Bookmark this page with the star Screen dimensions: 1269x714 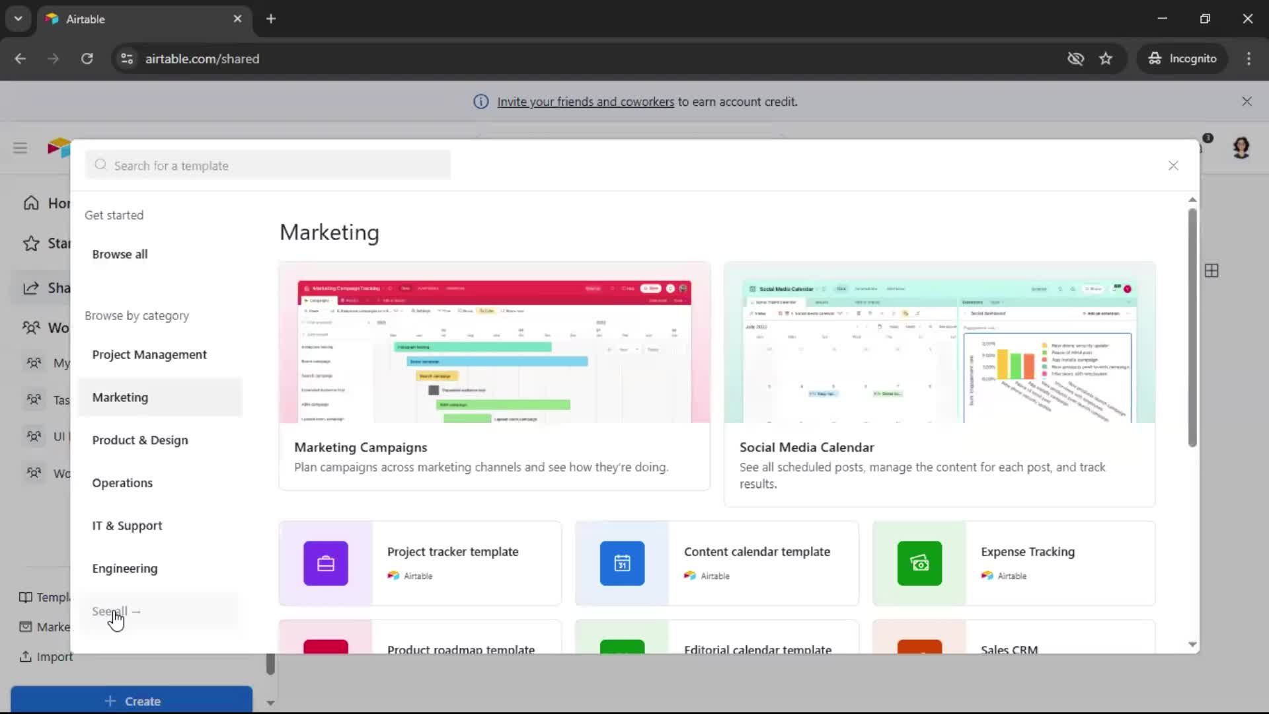(x=1106, y=59)
